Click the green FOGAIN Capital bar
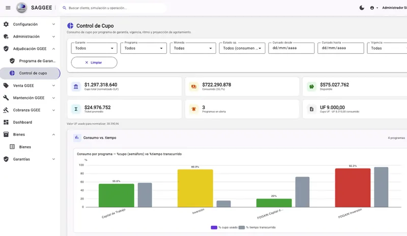 tap(274, 203)
